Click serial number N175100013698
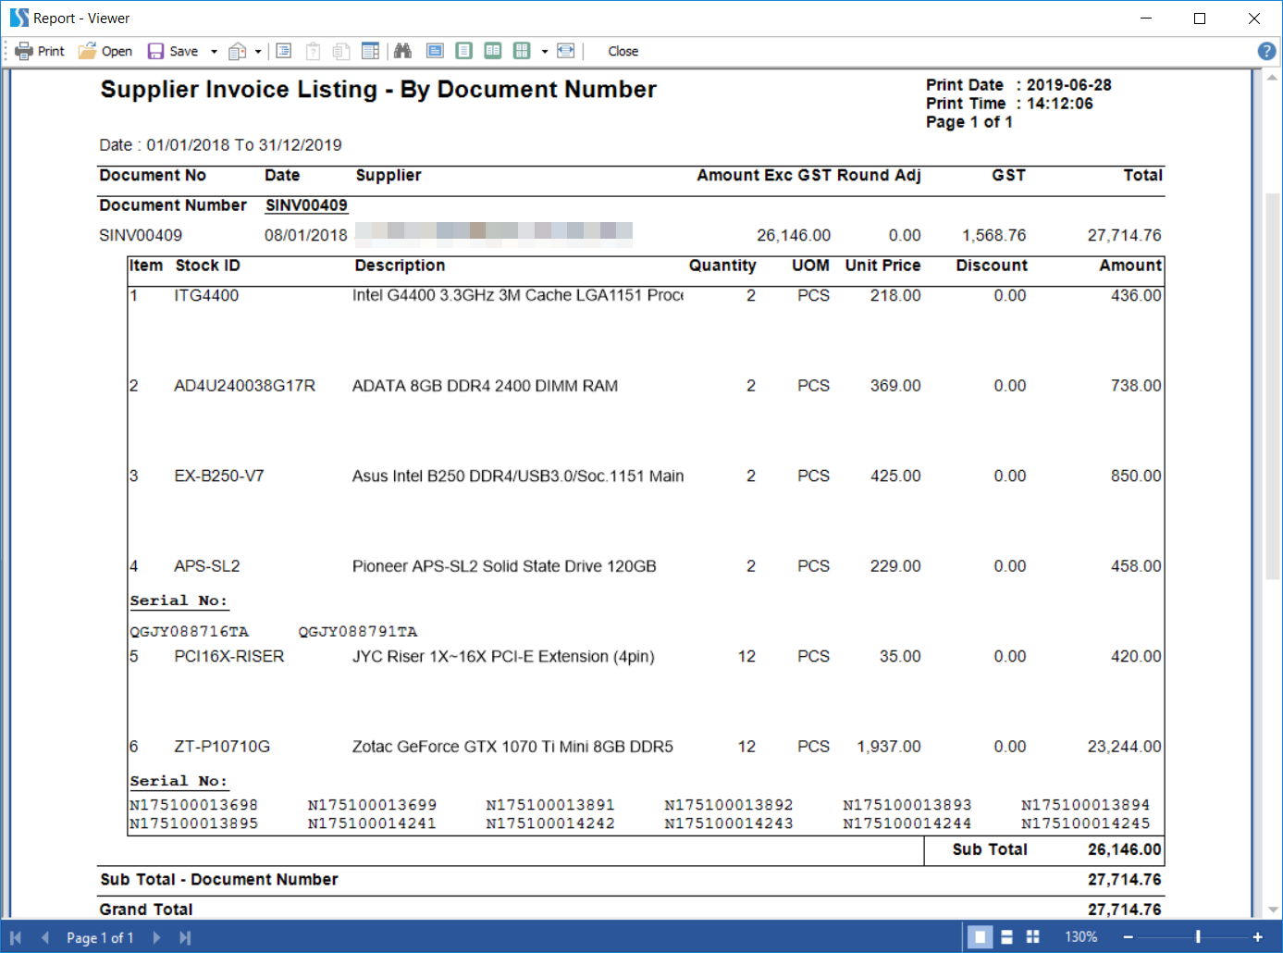Viewport: 1283px width, 953px height. [194, 805]
